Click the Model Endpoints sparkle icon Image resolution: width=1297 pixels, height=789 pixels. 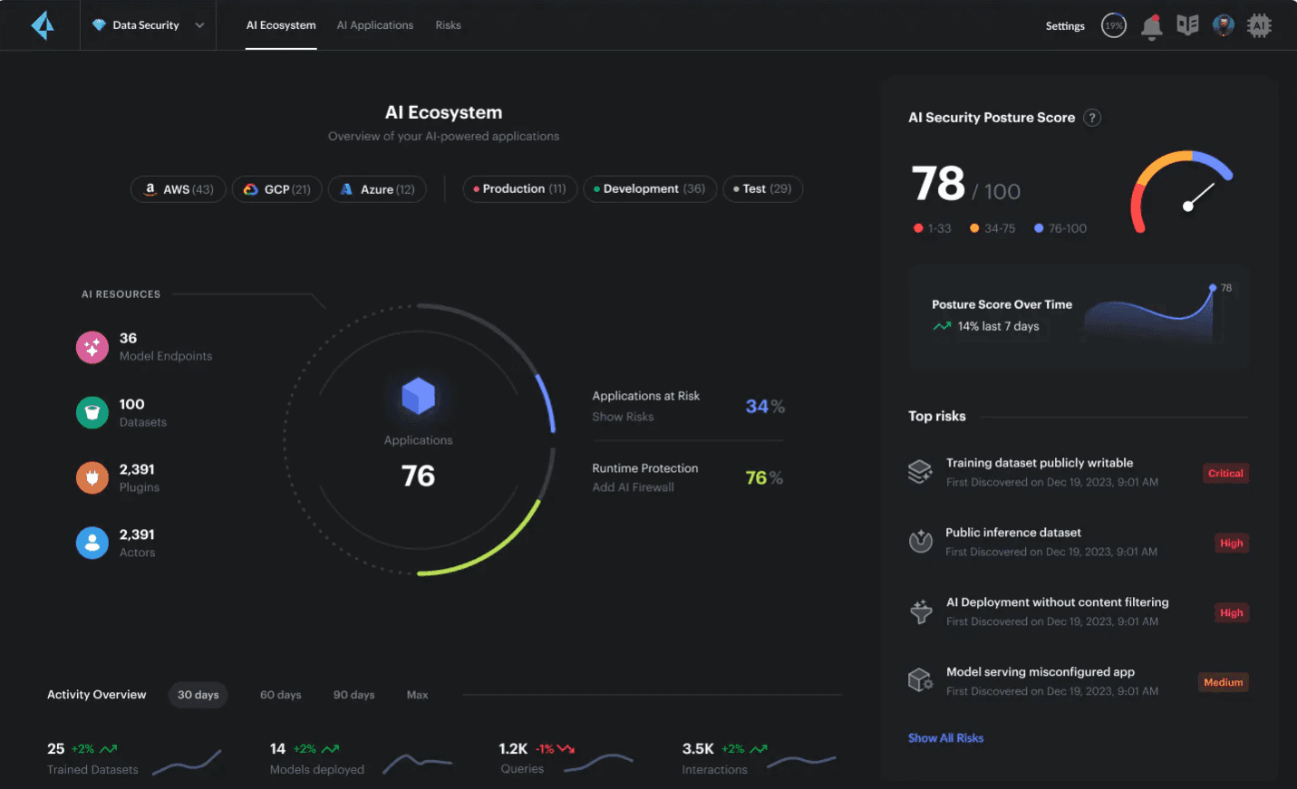(92, 347)
